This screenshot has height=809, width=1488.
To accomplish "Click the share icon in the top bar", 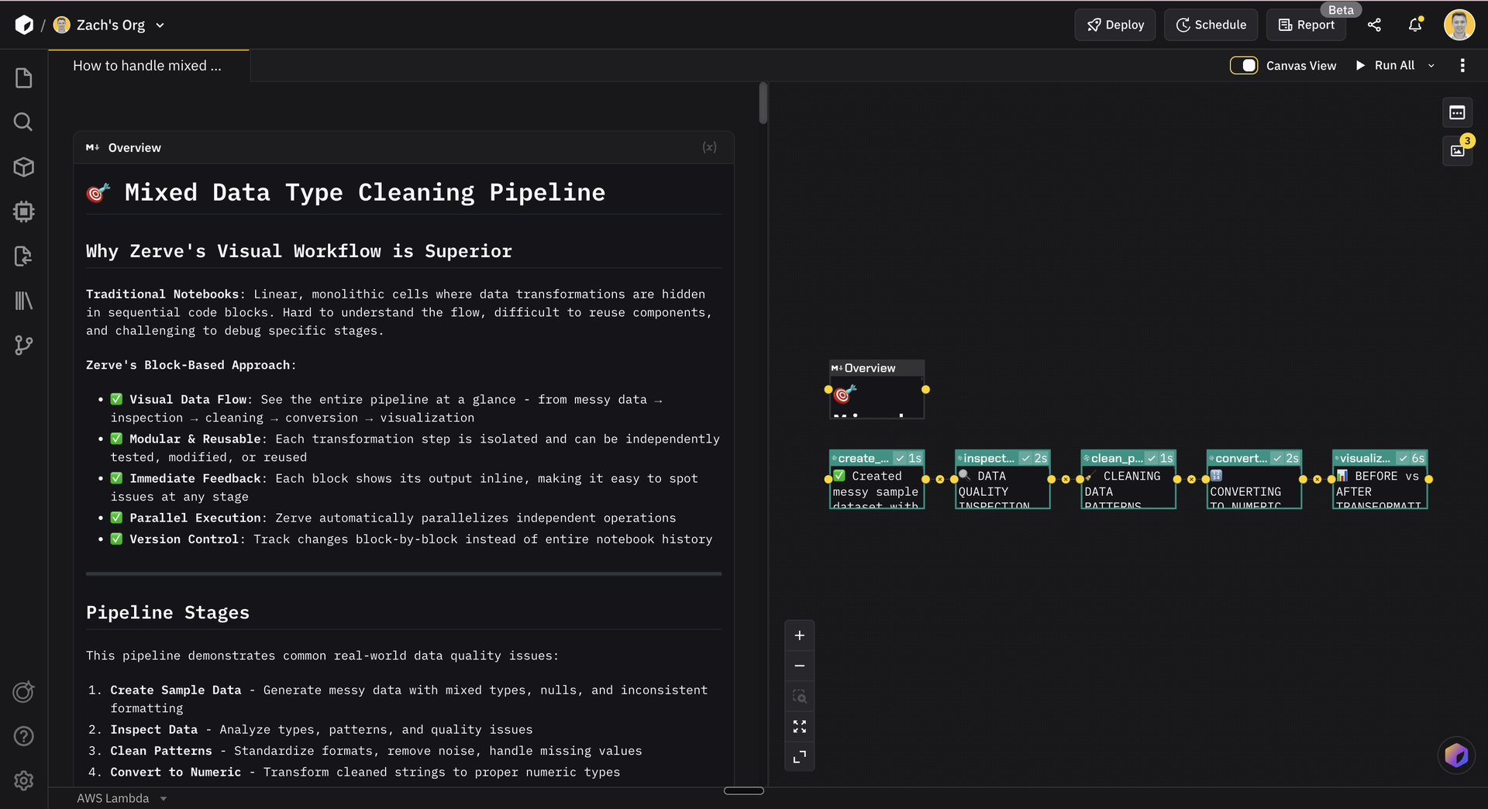I will click(x=1375, y=25).
